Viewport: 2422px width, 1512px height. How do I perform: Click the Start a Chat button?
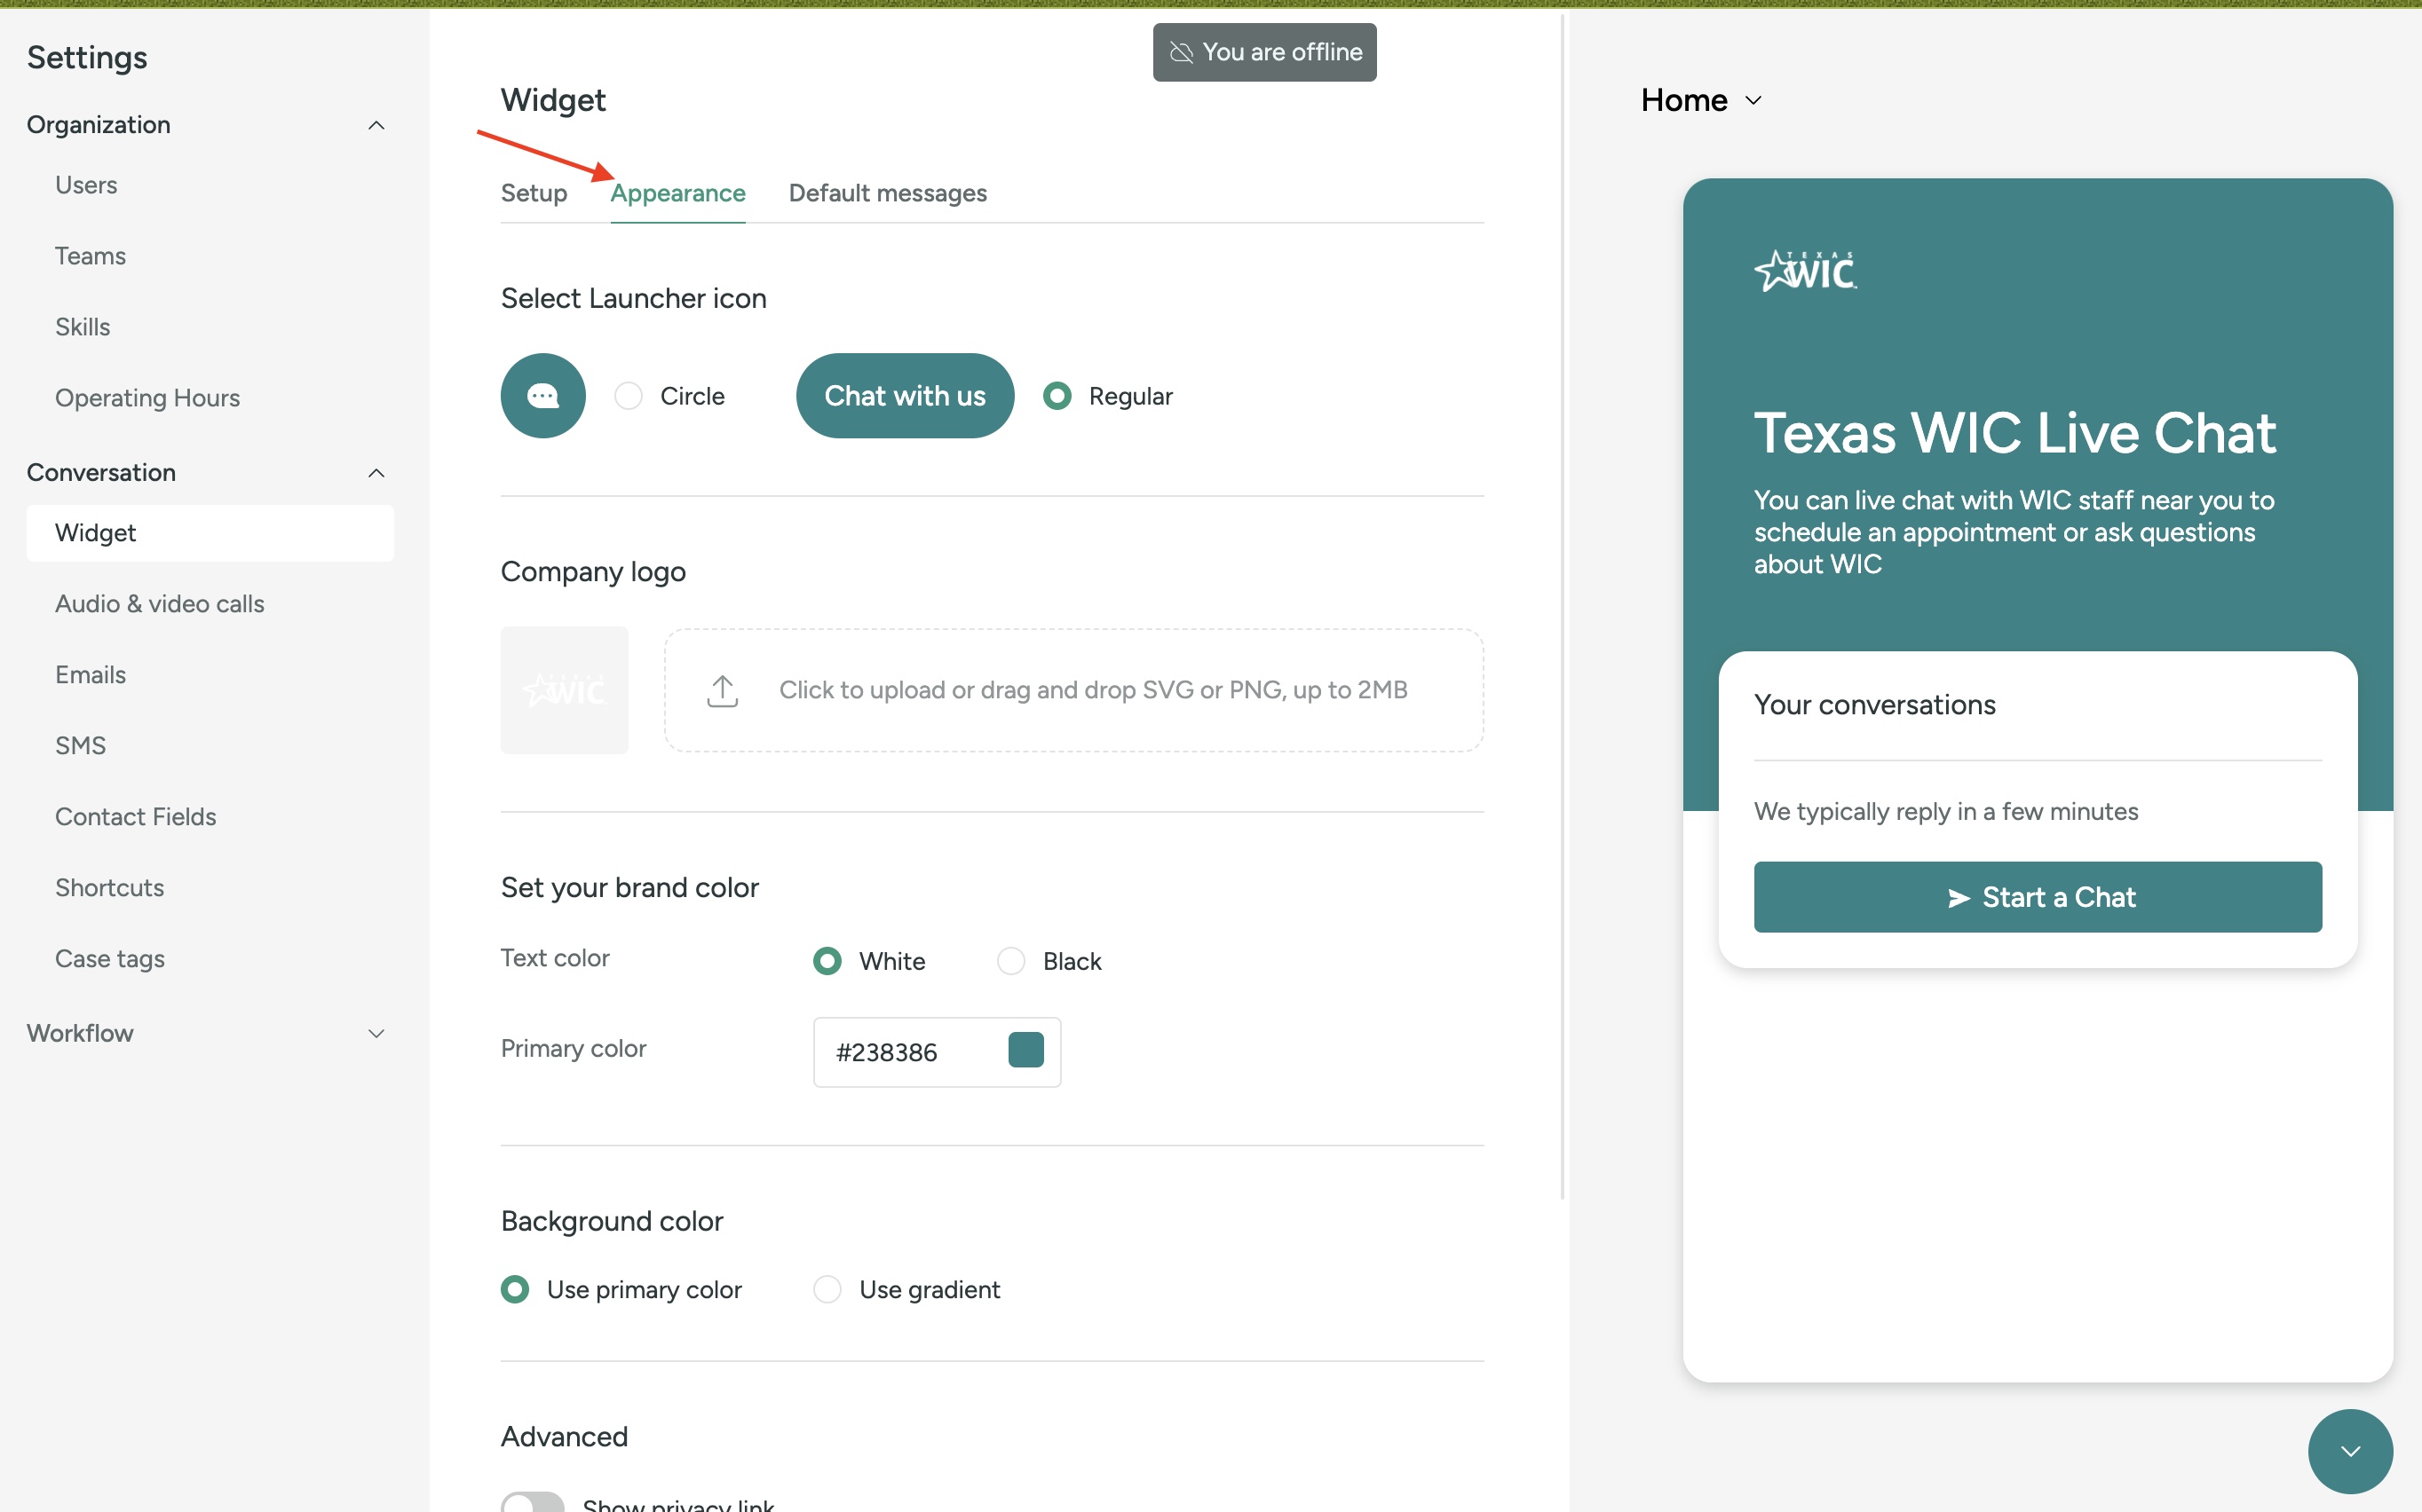pyautogui.click(x=2037, y=897)
